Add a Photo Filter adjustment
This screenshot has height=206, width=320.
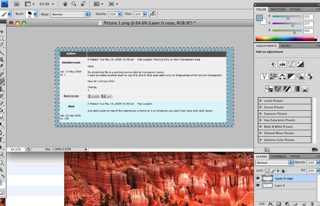tap(300, 76)
